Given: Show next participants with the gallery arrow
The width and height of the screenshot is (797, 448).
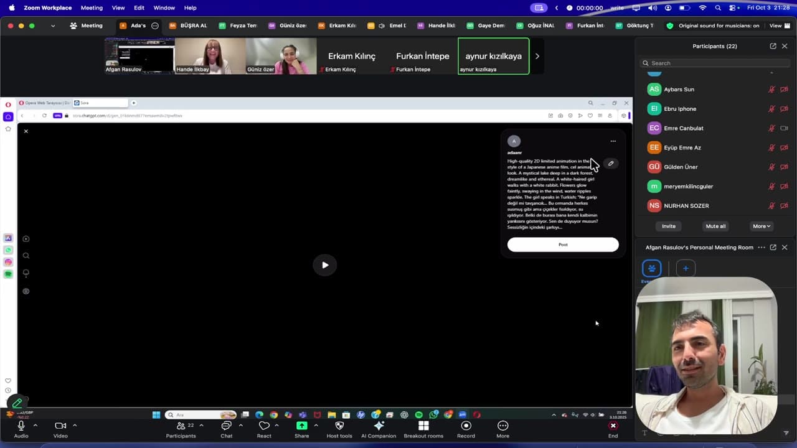Looking at the screenshot, I should (537, 56).
